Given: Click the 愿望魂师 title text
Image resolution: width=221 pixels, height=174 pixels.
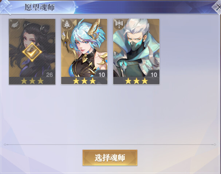Looking at the screenshot, I should point(39,7).
